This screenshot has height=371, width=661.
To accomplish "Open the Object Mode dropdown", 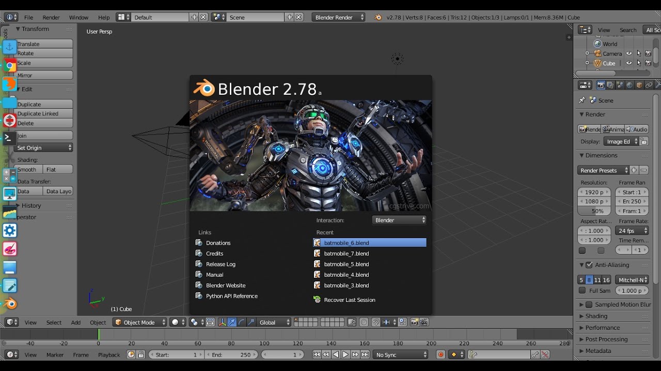I will [140, 323].
